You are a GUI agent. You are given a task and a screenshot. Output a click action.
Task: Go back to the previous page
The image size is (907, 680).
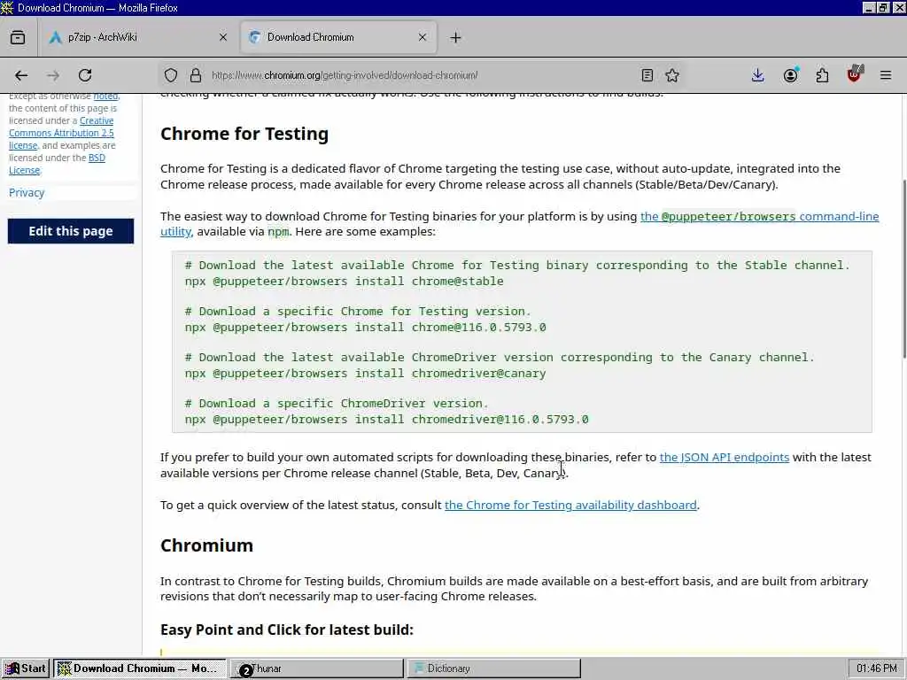pyautogui.click(x=21, y=75)
